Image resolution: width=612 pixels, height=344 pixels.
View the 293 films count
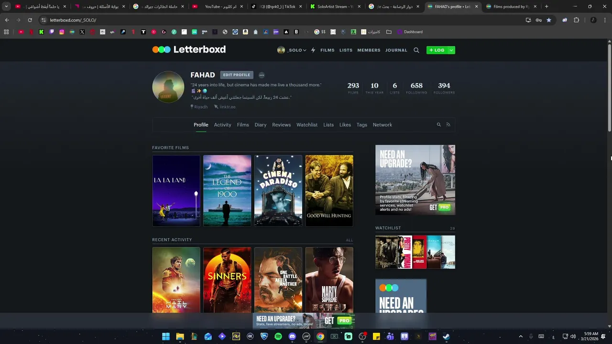[x=353, y=88]
